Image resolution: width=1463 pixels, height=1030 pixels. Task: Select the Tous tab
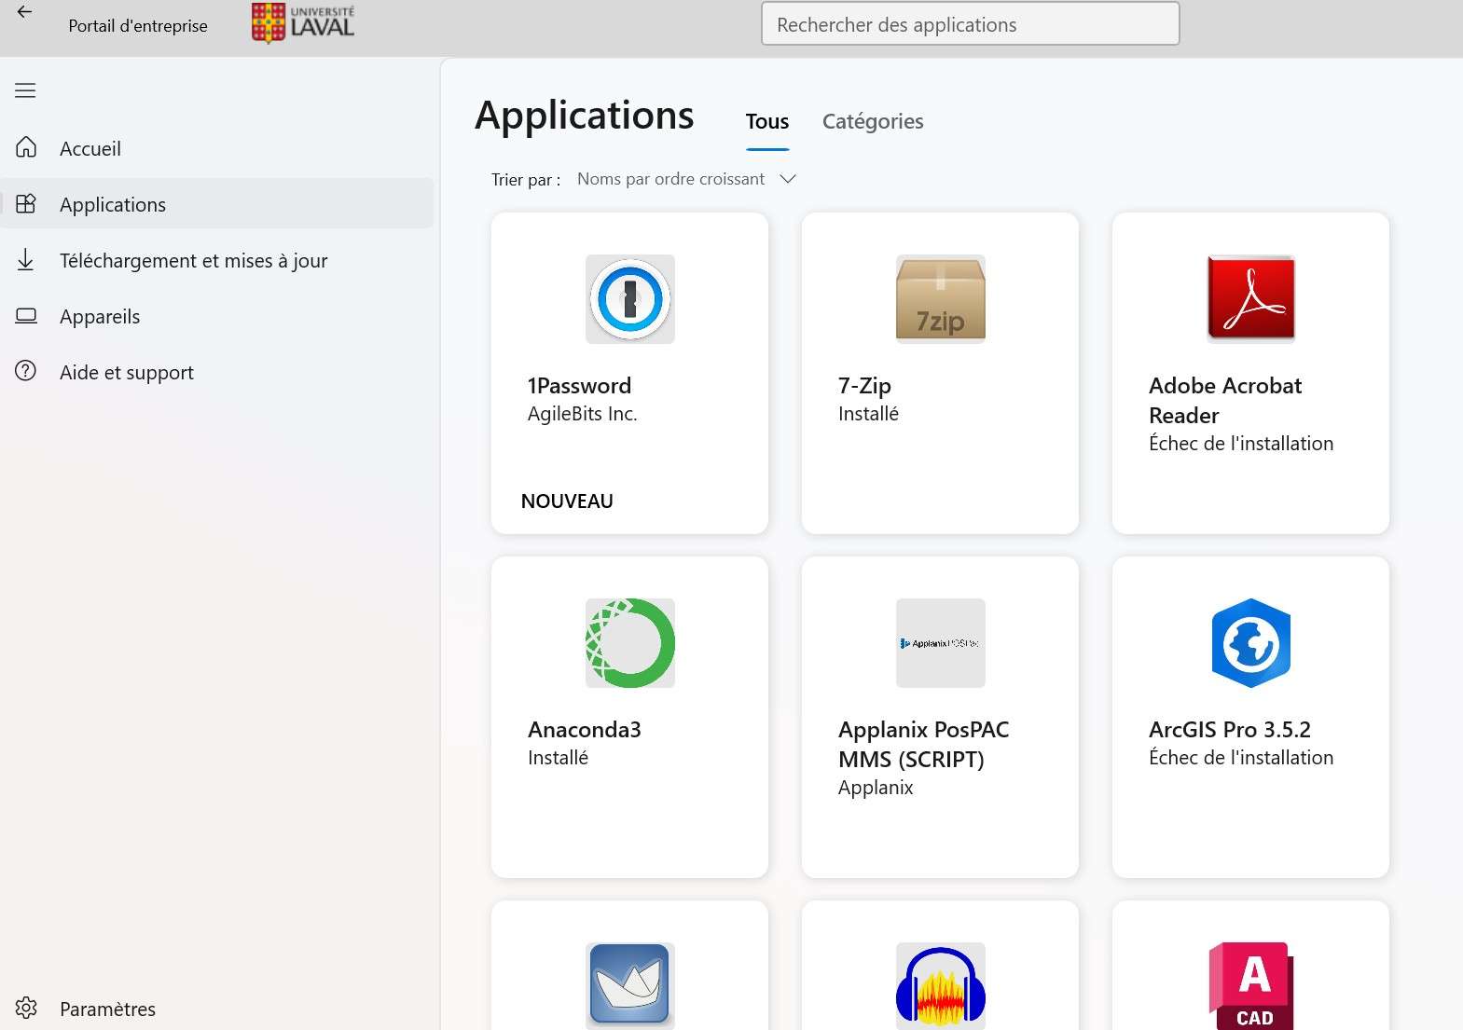click(766, 121)
